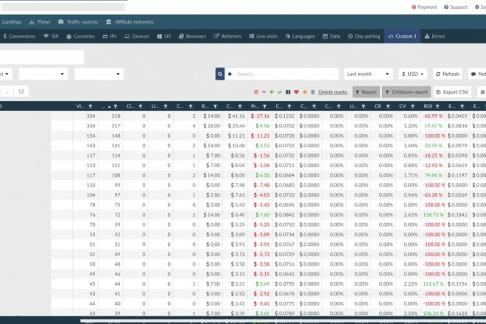Click the green plus mark icon
486x324 pixels.
pyautogui.click(x=272, y=92)
